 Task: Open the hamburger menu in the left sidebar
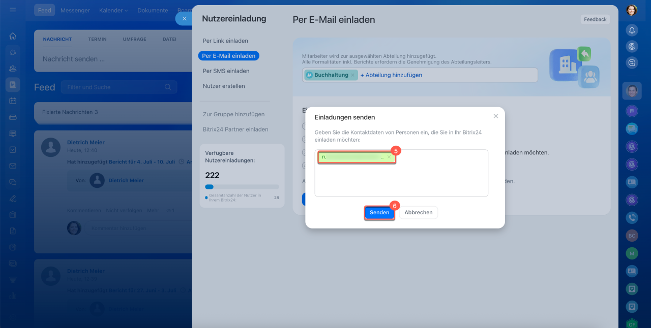(13, 10)
